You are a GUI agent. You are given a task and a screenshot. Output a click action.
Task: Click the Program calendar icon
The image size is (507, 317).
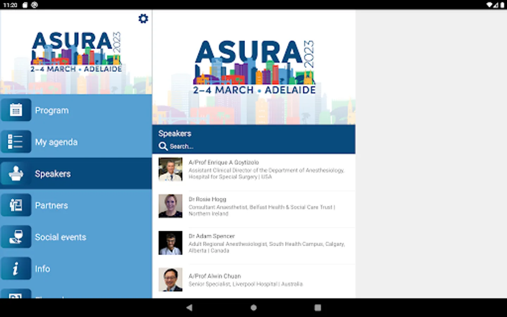(16, 110)
